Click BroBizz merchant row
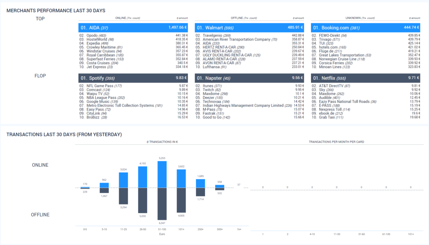 (x=133, y=117)
